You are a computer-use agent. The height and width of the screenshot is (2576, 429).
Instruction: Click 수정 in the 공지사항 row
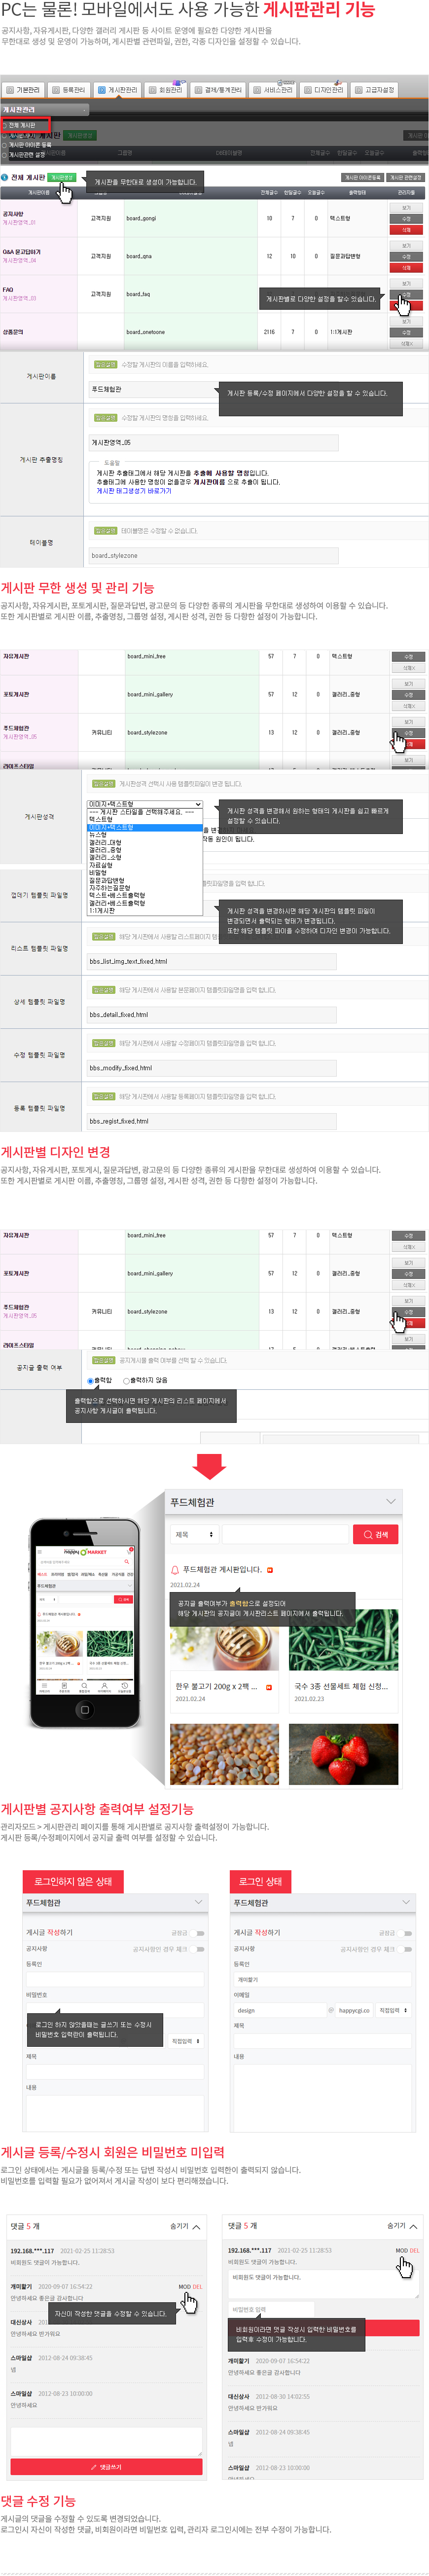pos(406,219)
